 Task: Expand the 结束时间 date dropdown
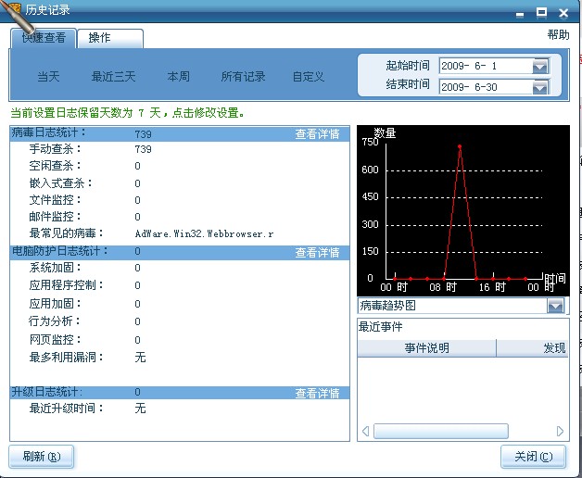pyautogui.click(x=540, y=87)
